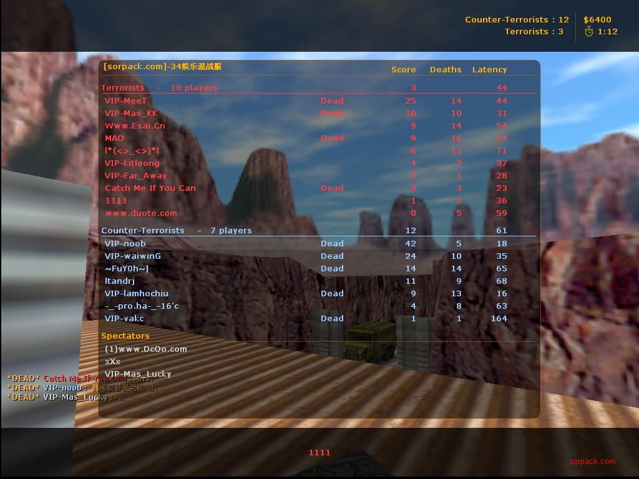
Task: Click the sorpack.com watermark link
Action: click(592, 462)
